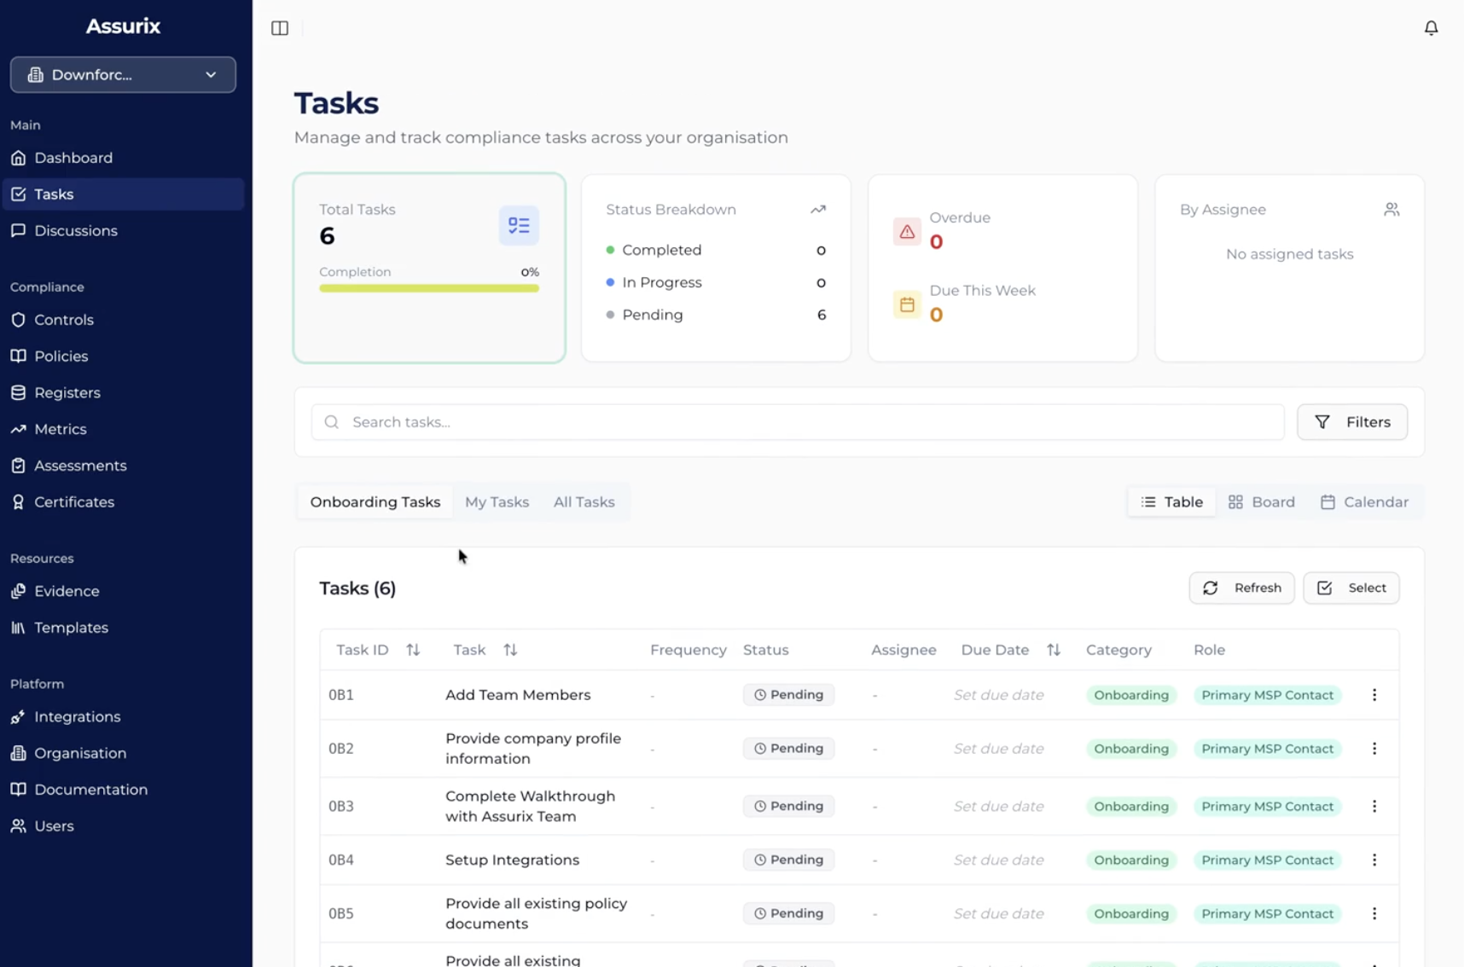1464x967 pixels.
Task: Click the Refresh button
Action: (x=1240, y=588)
